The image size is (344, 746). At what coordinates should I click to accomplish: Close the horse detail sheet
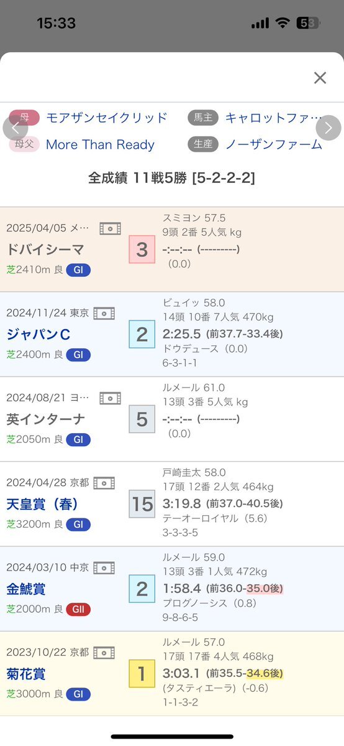click(x=320, y=78)
